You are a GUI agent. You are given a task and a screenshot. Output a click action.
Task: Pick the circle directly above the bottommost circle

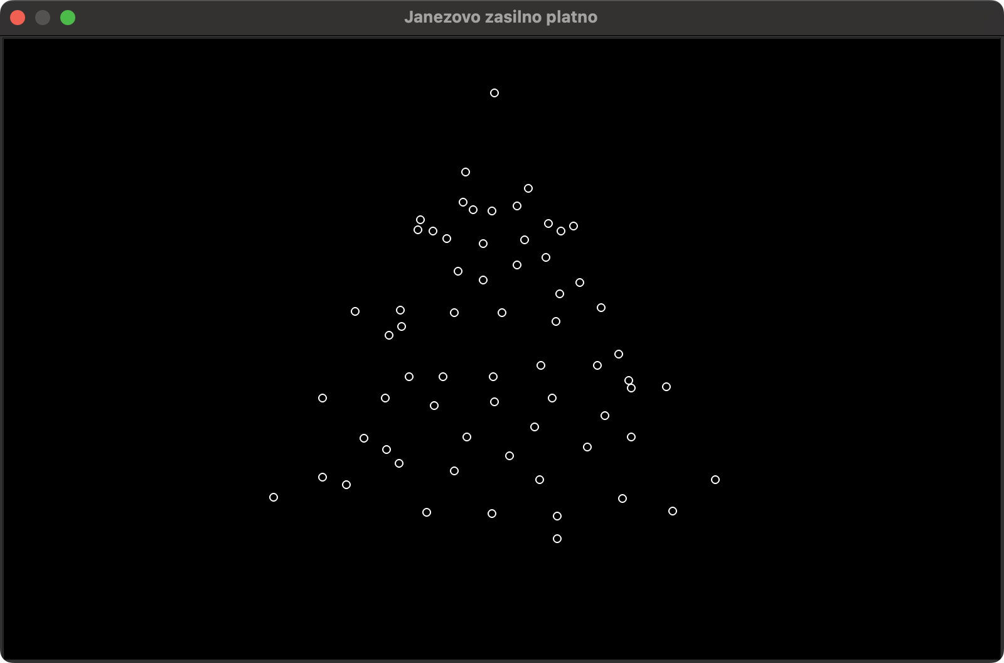(557, 516)
